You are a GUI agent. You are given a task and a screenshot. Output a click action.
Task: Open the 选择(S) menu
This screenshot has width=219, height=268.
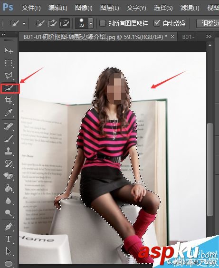coord(163,8)
